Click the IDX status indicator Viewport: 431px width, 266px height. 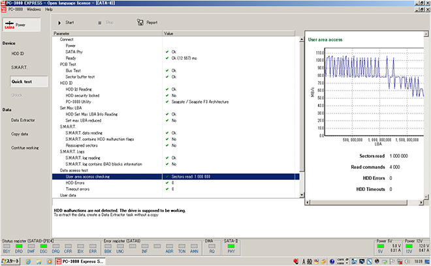pos(80,246)
